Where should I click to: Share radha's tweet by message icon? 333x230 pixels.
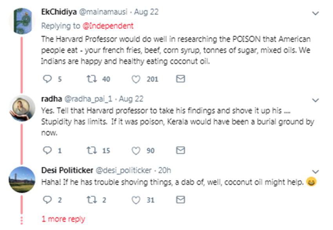(x=180, y=150)
